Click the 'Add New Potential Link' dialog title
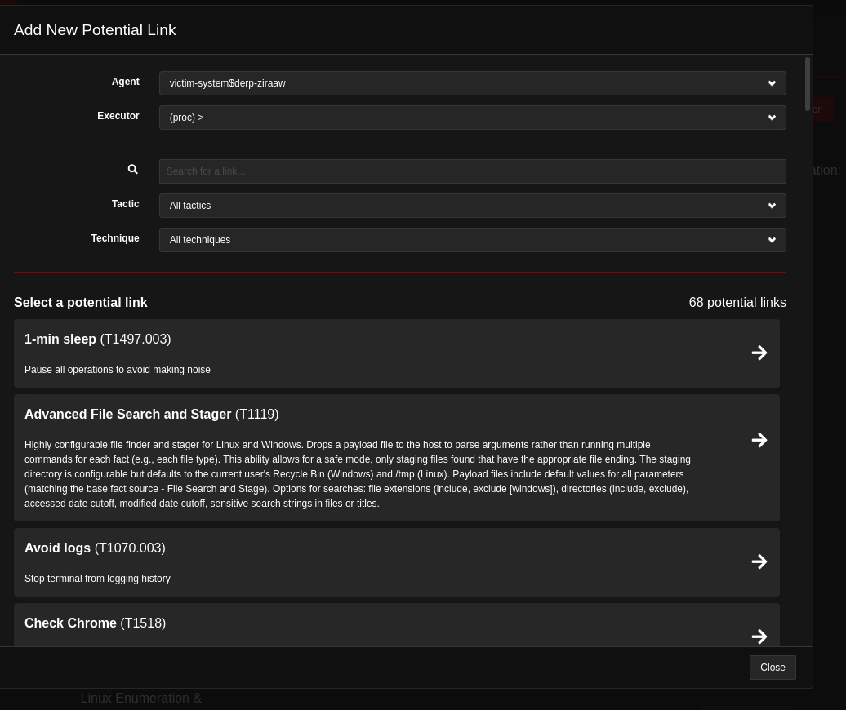 pyautogui.click(x=95, y=30)
